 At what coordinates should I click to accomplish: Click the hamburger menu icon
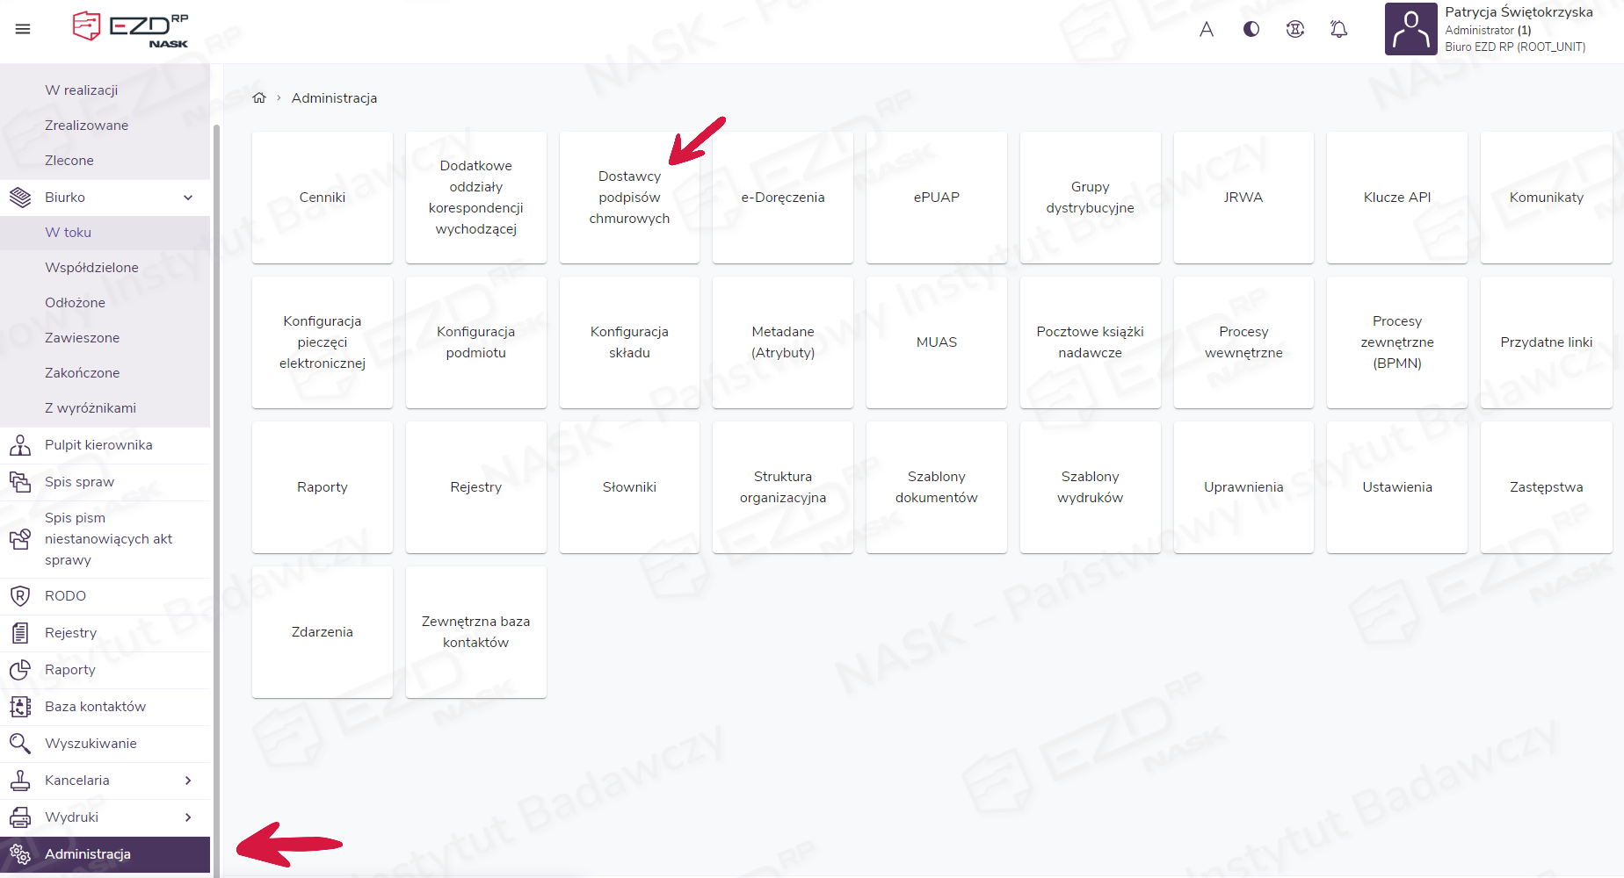pyautogui.click(x=23, y=29)
